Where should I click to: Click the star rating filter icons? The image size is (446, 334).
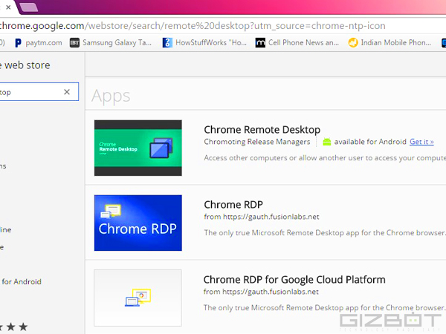[13, 327]
